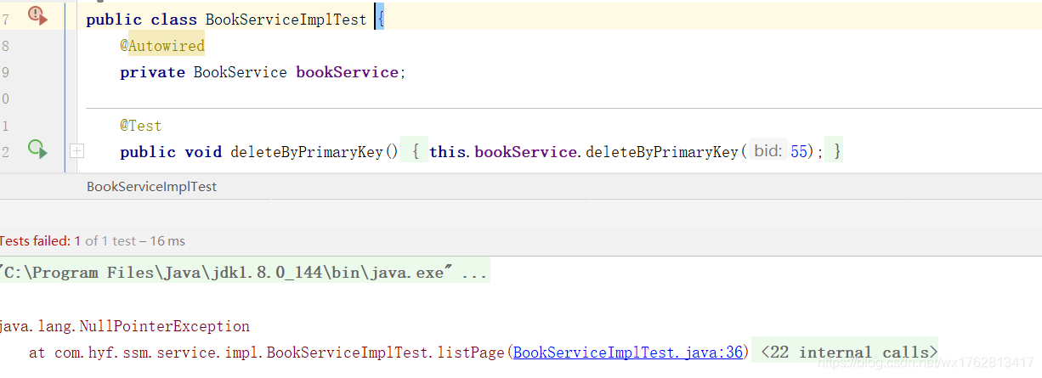Expand the 22 internal calls fold
The height and width of the screenshot is (378, 1042).
849,352
